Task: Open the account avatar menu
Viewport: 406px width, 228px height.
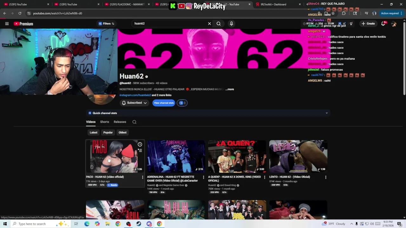Action: click(394, 24)
